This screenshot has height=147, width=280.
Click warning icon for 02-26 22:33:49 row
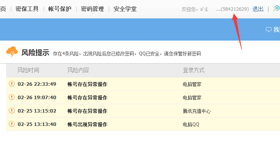(12, 83)
